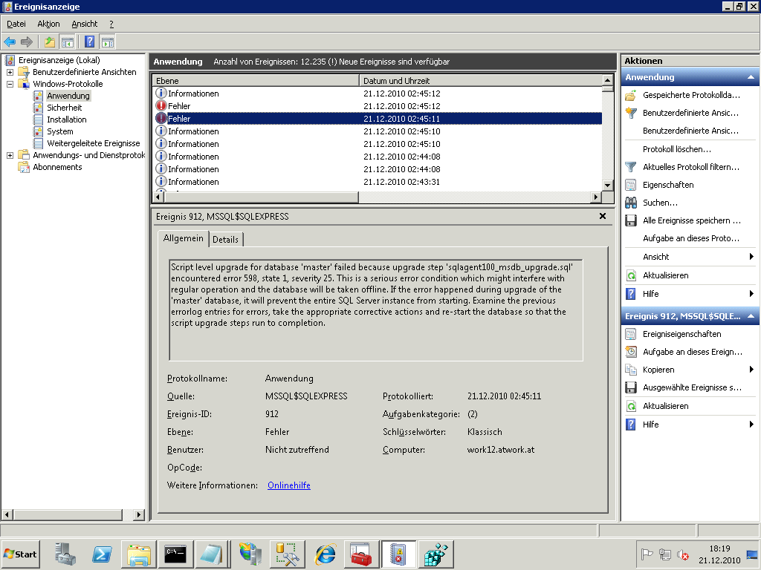
Task: Click the 'Suchen...' binoculars action
Action: point(660,203)
